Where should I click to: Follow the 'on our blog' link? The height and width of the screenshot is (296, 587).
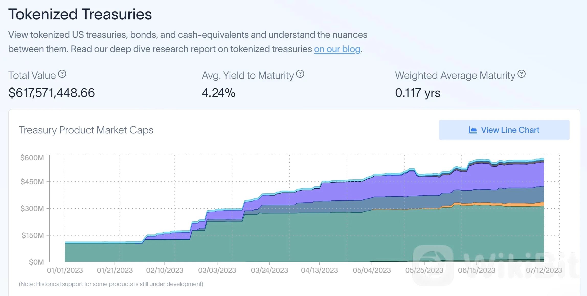[337, 49]
